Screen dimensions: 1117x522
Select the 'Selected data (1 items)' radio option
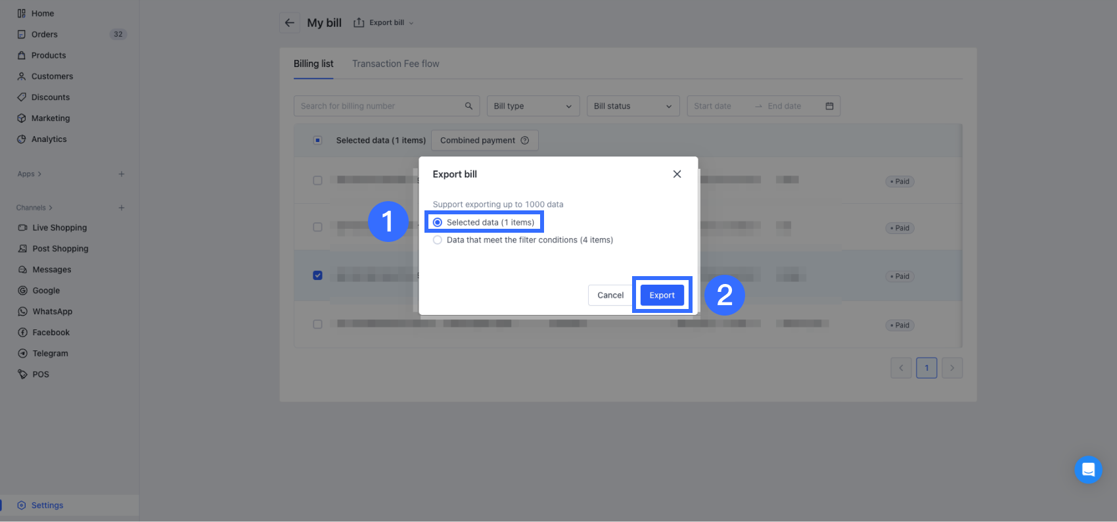tap(438, 222)
